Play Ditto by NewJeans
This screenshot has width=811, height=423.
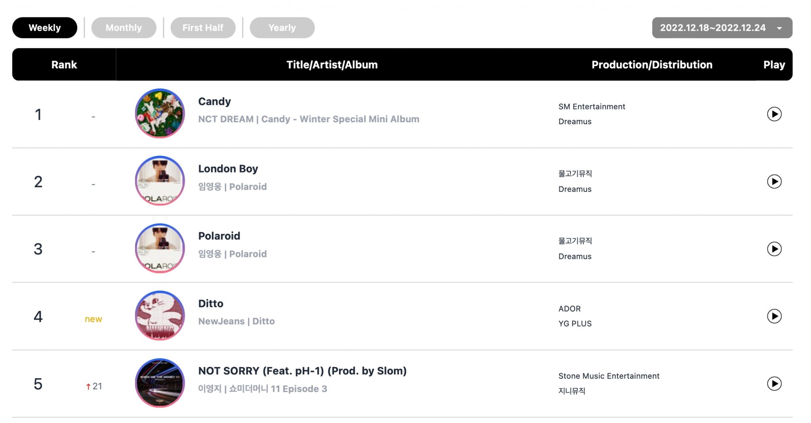(774, 316)
